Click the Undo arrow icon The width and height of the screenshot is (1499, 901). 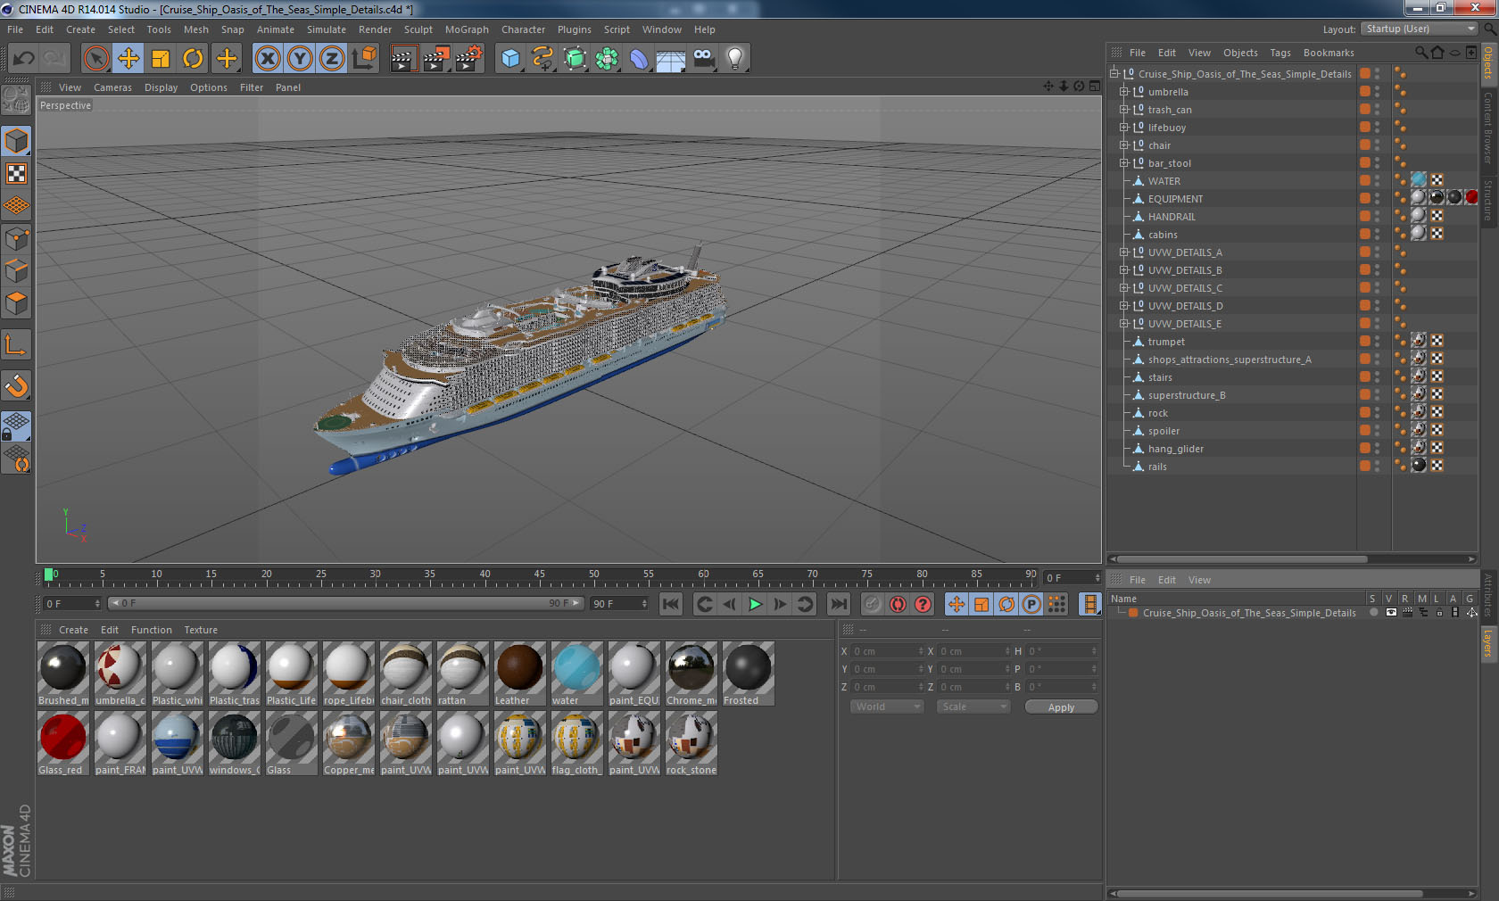point(23,59)
